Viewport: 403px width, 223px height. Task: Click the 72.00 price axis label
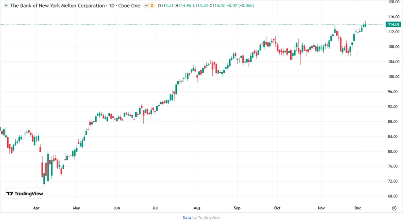[394, 181]
